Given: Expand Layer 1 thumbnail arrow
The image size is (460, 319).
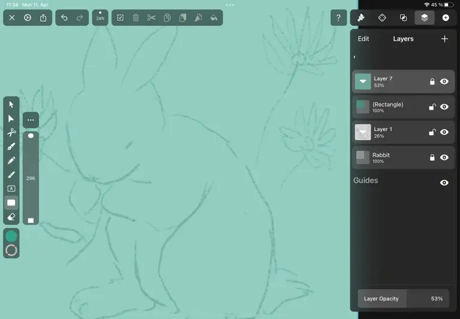Looking at the screenshot, I should pyautogui.click(x=363, y=132).
